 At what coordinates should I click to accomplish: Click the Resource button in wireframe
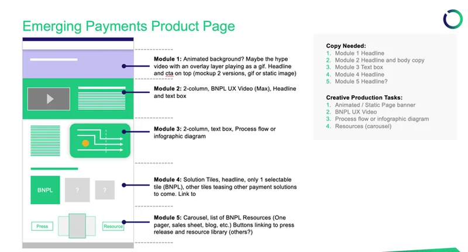(113, 226)
